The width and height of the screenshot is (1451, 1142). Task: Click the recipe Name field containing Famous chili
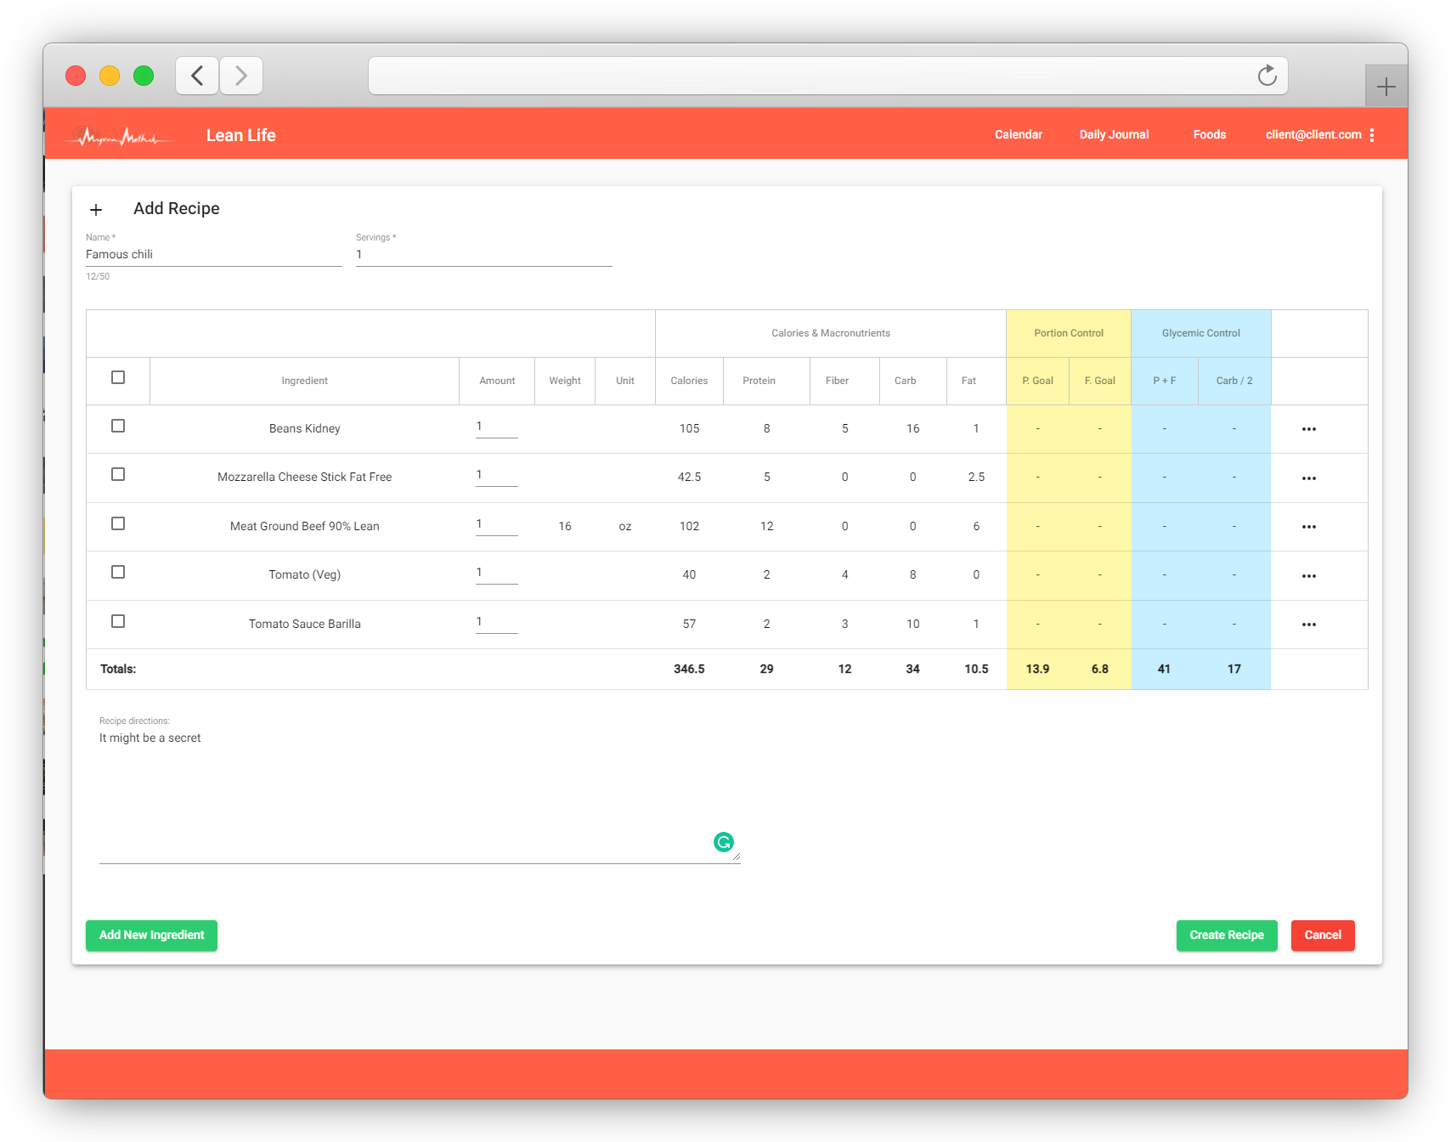click(213, 255)
